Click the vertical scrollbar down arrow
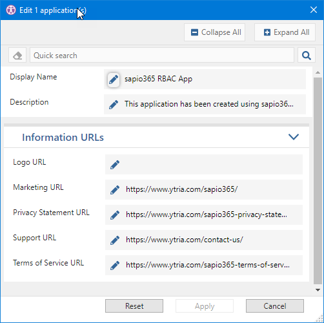Viewport: 324px width, 323px height. pos(318,290)
